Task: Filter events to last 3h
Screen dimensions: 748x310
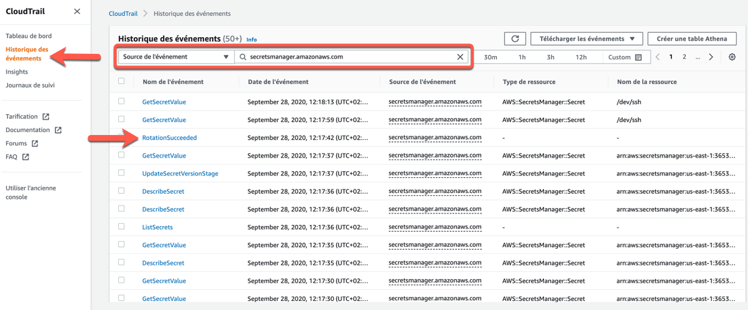Action: [x=550, y=57]
